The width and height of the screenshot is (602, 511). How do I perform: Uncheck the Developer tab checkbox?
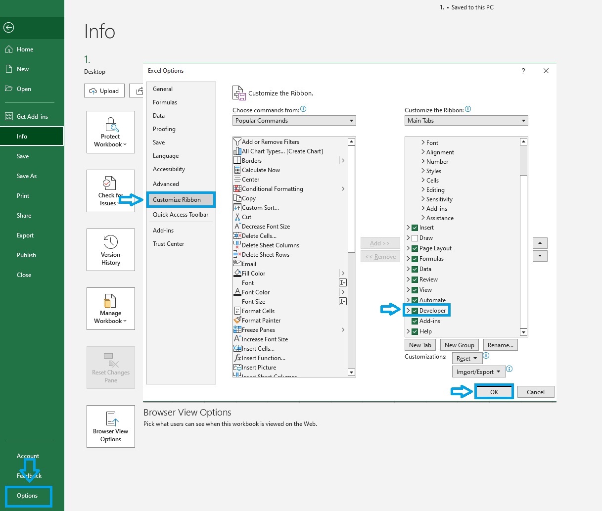tap(415, 311)
